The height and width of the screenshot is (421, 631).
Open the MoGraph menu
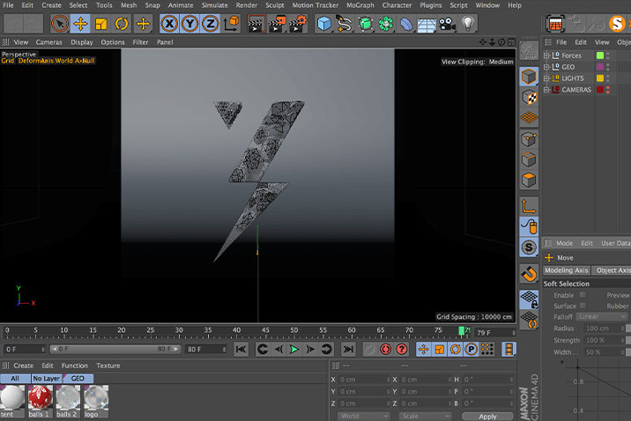tap(360, 5)
